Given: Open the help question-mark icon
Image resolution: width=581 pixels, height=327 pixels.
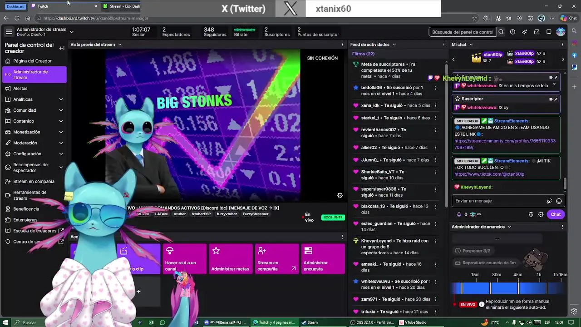Looking at the screenshot, I should [512, 32].
